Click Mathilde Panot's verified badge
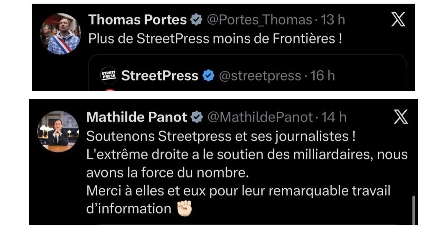421x226 pixels. [x=197, y=117]
